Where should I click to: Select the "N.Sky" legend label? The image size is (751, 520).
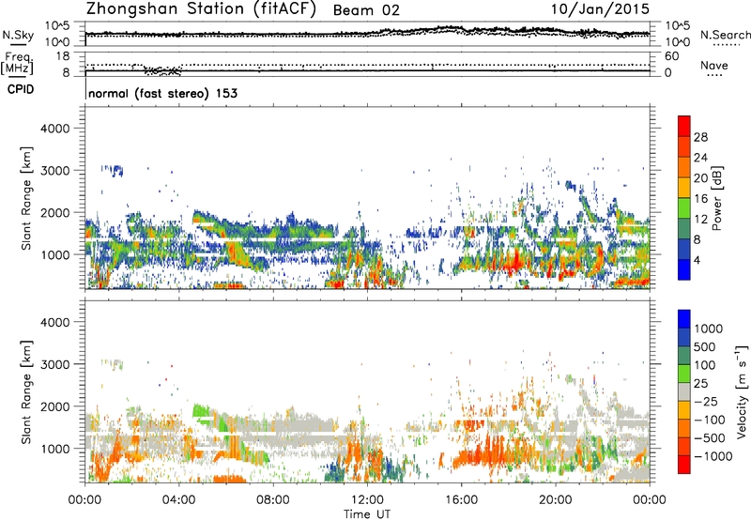[18, 35]
